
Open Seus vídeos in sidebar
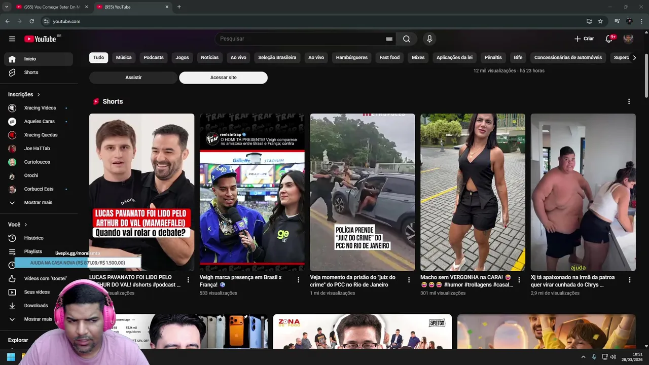click(38, 292)
